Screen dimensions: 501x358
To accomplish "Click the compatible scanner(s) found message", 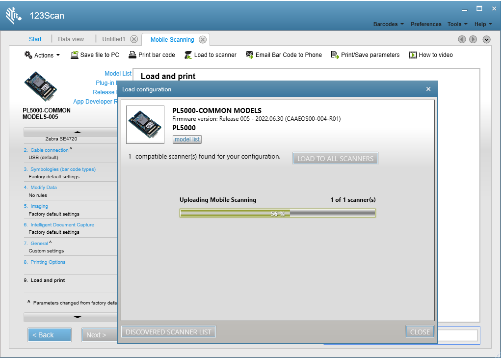I will (205, 157).
